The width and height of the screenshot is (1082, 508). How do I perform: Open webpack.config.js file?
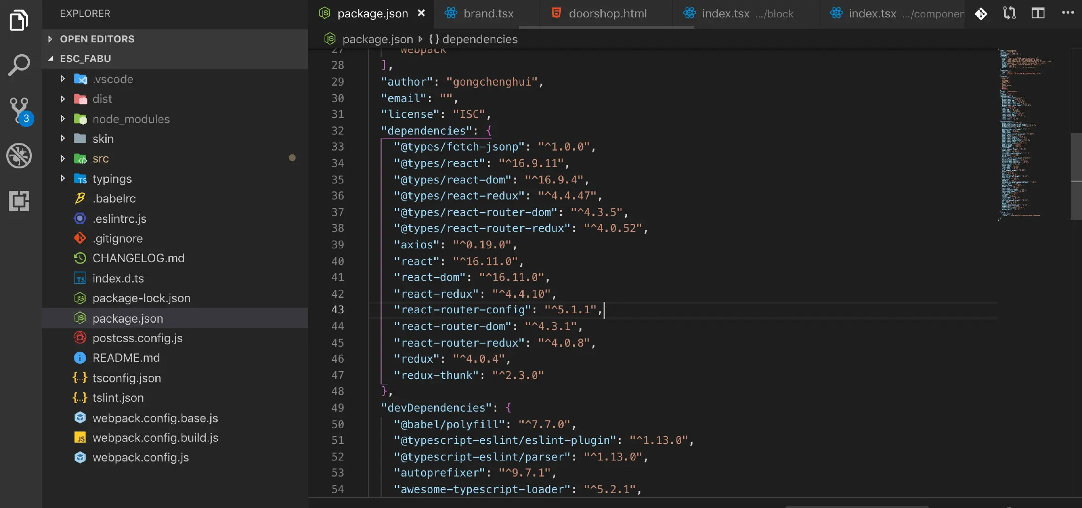click(175, 458)
